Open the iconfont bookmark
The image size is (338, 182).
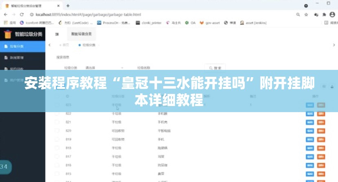[x=37, y=23]
